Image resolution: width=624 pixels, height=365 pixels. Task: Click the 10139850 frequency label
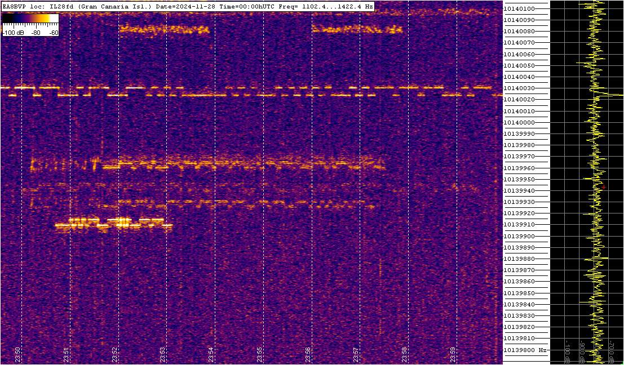(x=519, y=293)
